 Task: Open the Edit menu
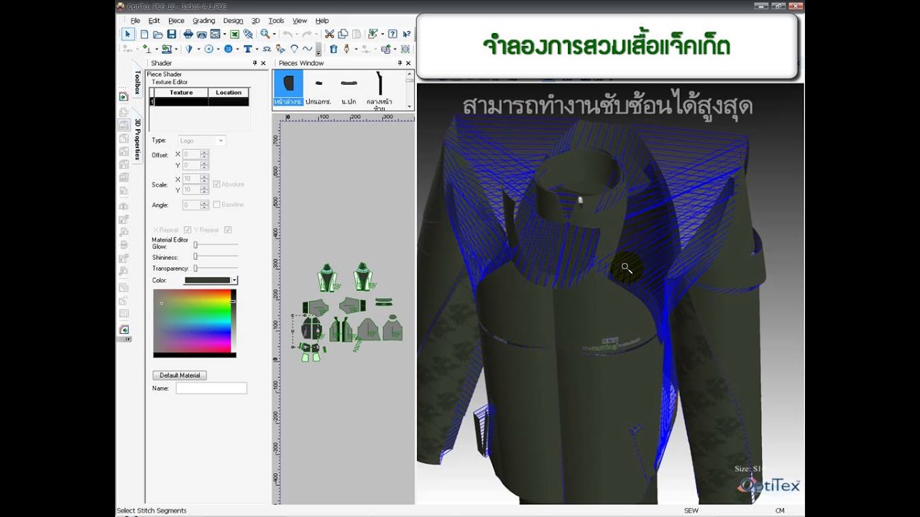[x=154, y=21]
